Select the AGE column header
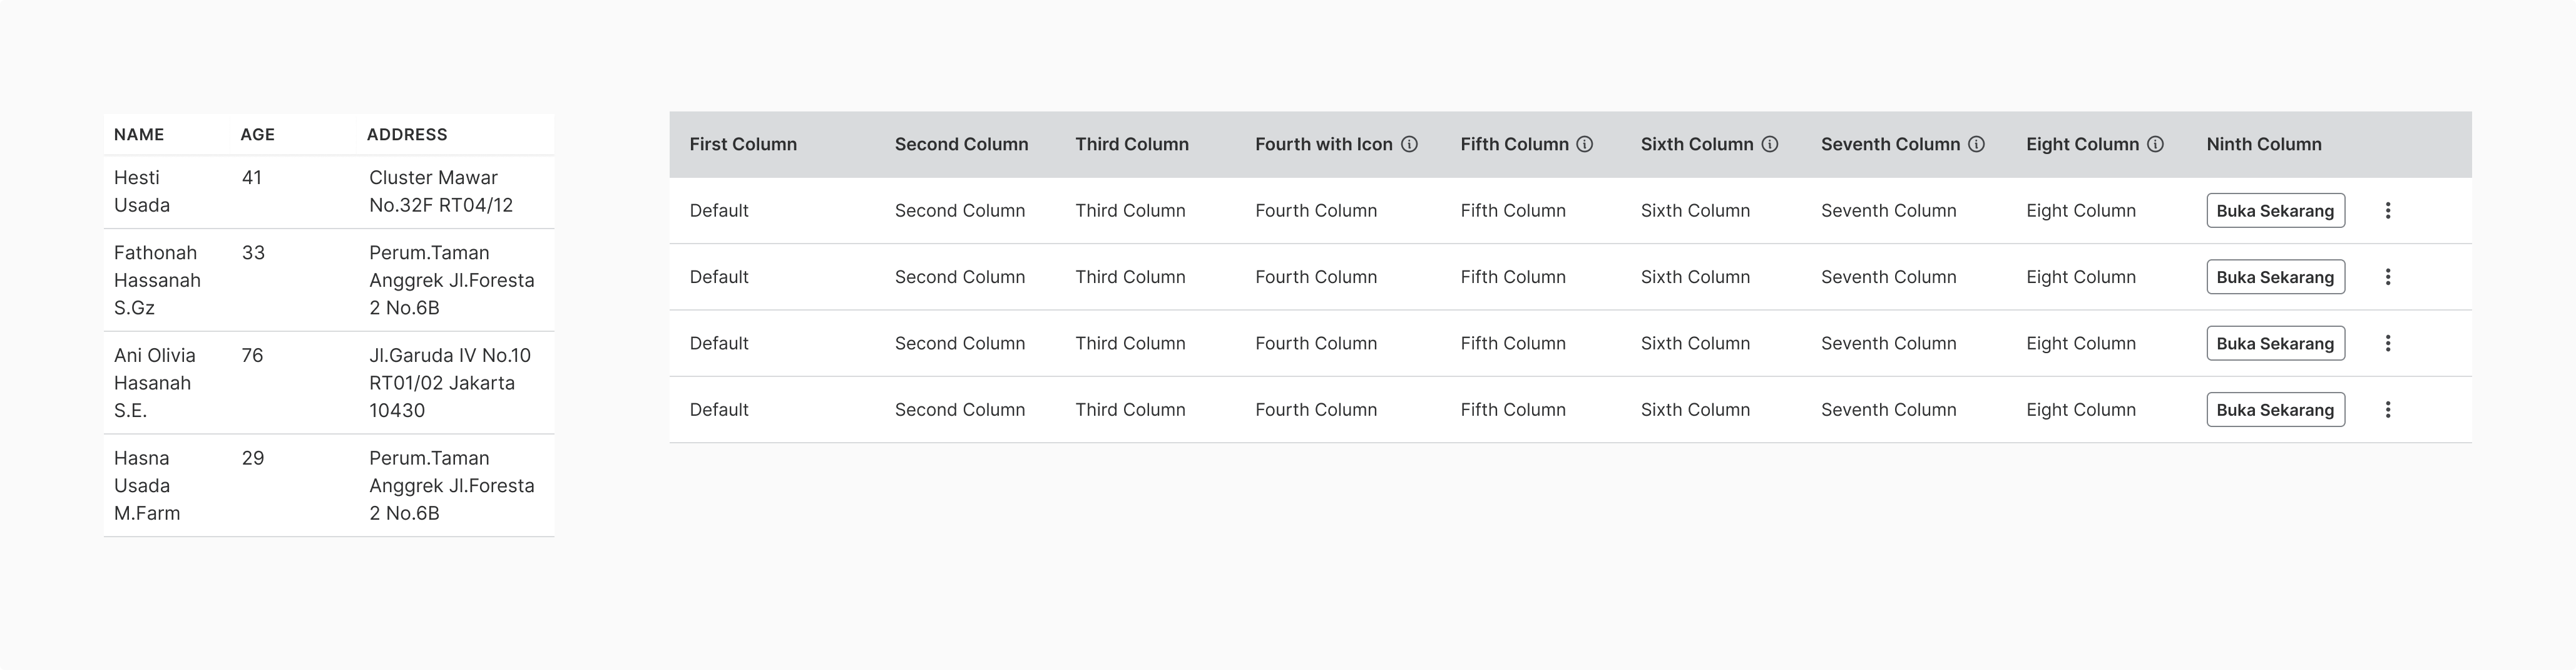The width and height of the screenshot is (2576, 670). (x=257, y=134)
